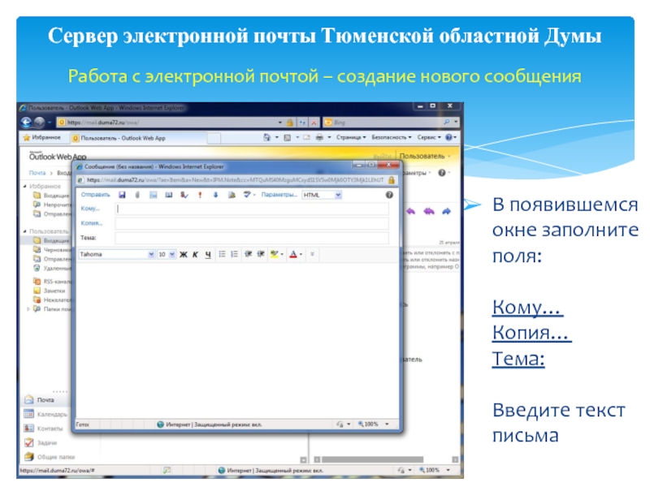Open Избранное favorites button
Screen dimensions: 650x487
[x=42, y=137]
